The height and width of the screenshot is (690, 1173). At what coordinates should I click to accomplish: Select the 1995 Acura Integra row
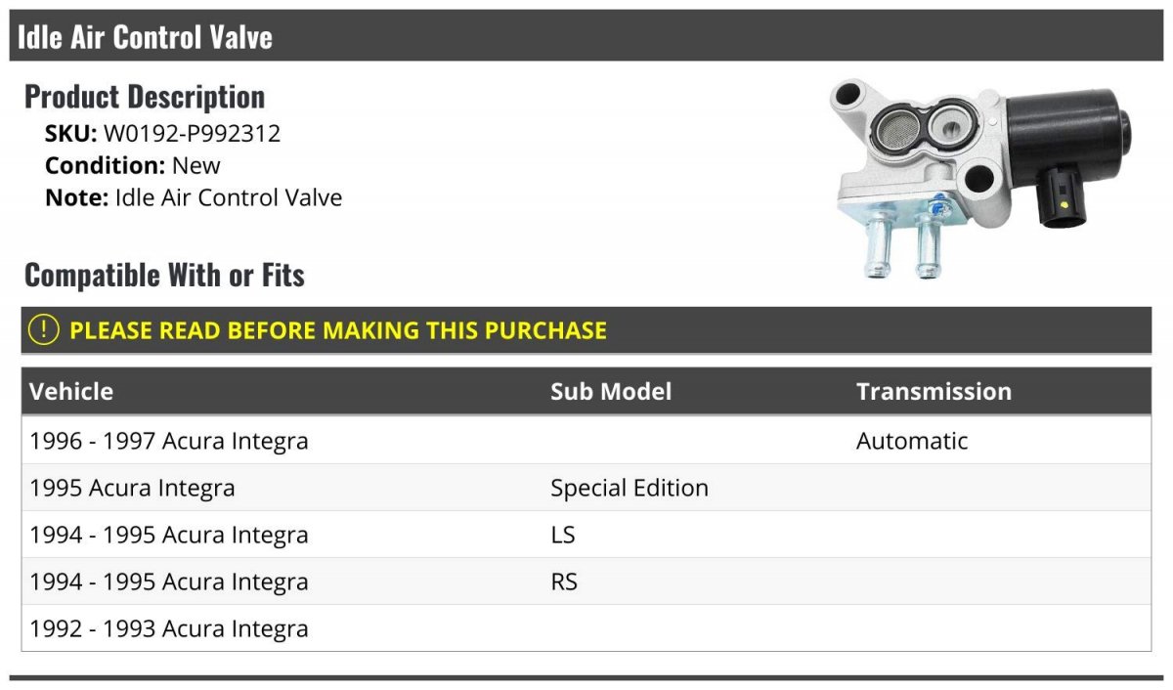click(586, 488)
